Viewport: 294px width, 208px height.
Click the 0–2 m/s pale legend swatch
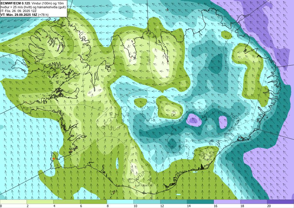pyautogui.click(x=13, y=202)
